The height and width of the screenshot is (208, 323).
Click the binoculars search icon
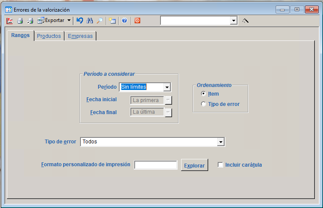90,20
